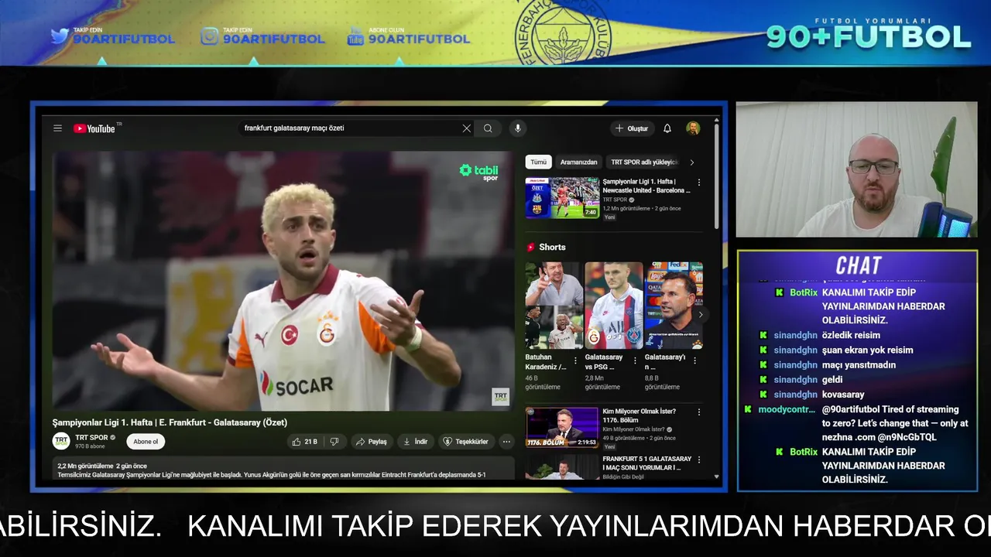991x557 pixels.
Task: Download the video with İndir
Action: point(416,442)
